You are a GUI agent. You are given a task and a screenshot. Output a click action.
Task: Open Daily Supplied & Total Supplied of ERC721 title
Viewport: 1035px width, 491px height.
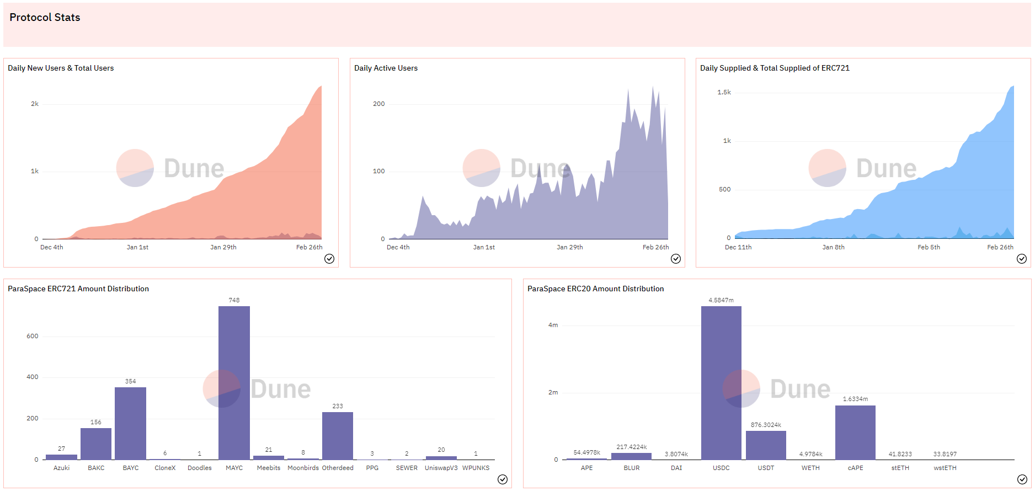775,68
